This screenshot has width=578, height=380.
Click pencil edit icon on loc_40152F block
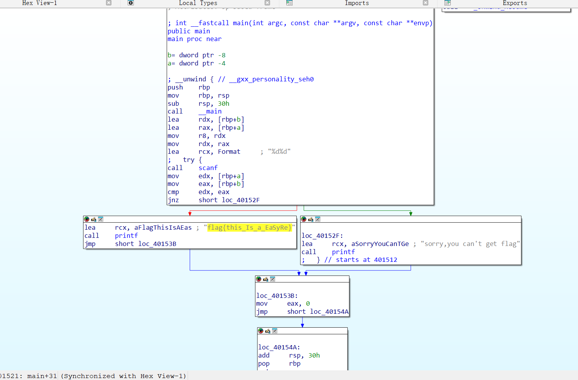311,219
